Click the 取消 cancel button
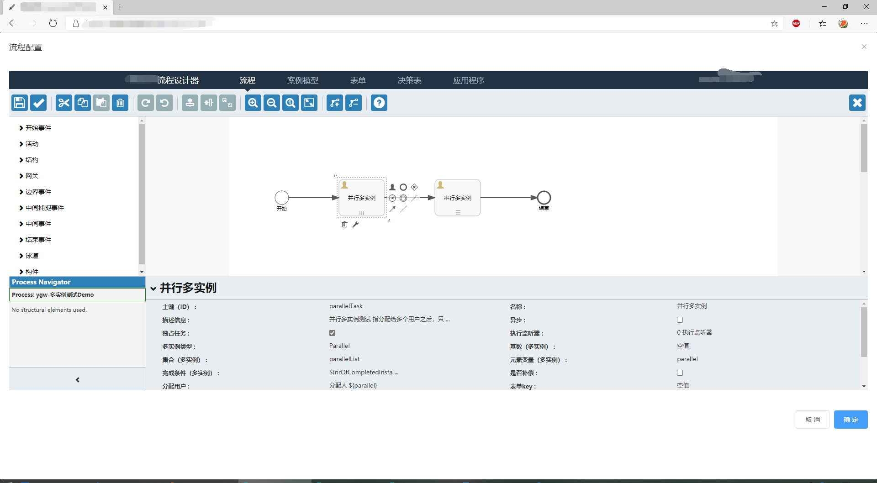Image resolution: width=877 pixels, height=483 pixels. click(813, 420)
